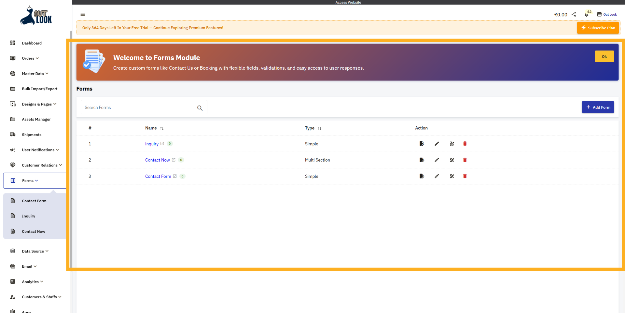Click the notification bell showing 42 alerts
The width and height of the screenshot is (625, 313).
click(587, 14)
